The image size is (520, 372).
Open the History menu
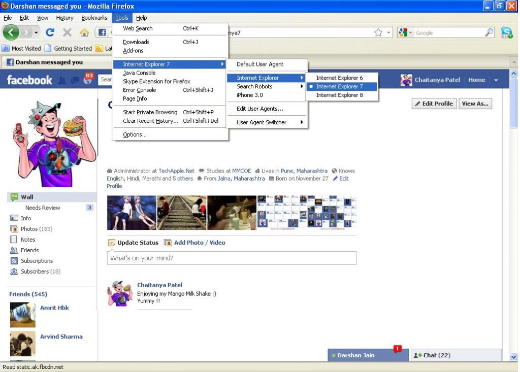pos(64,18)
